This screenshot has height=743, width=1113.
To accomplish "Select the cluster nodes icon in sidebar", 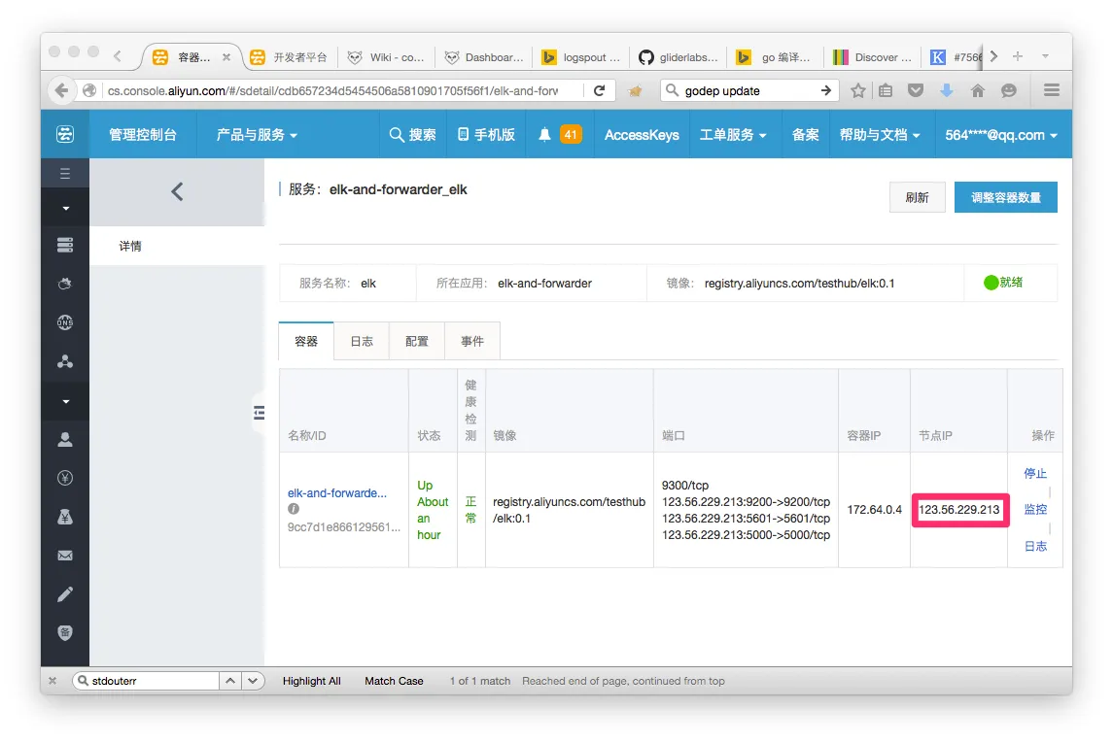I will pyautogui.click(x=64, y=361).
